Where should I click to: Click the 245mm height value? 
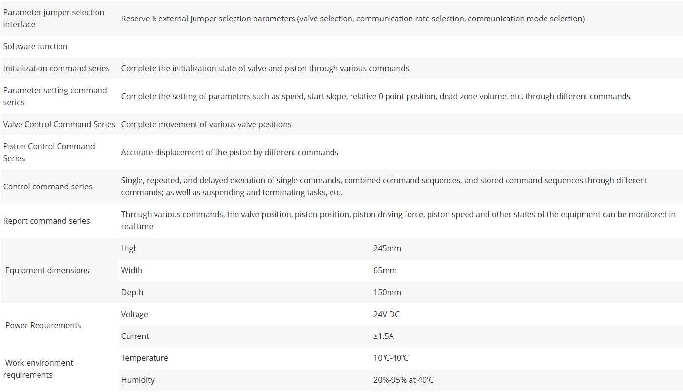point(387,248)
